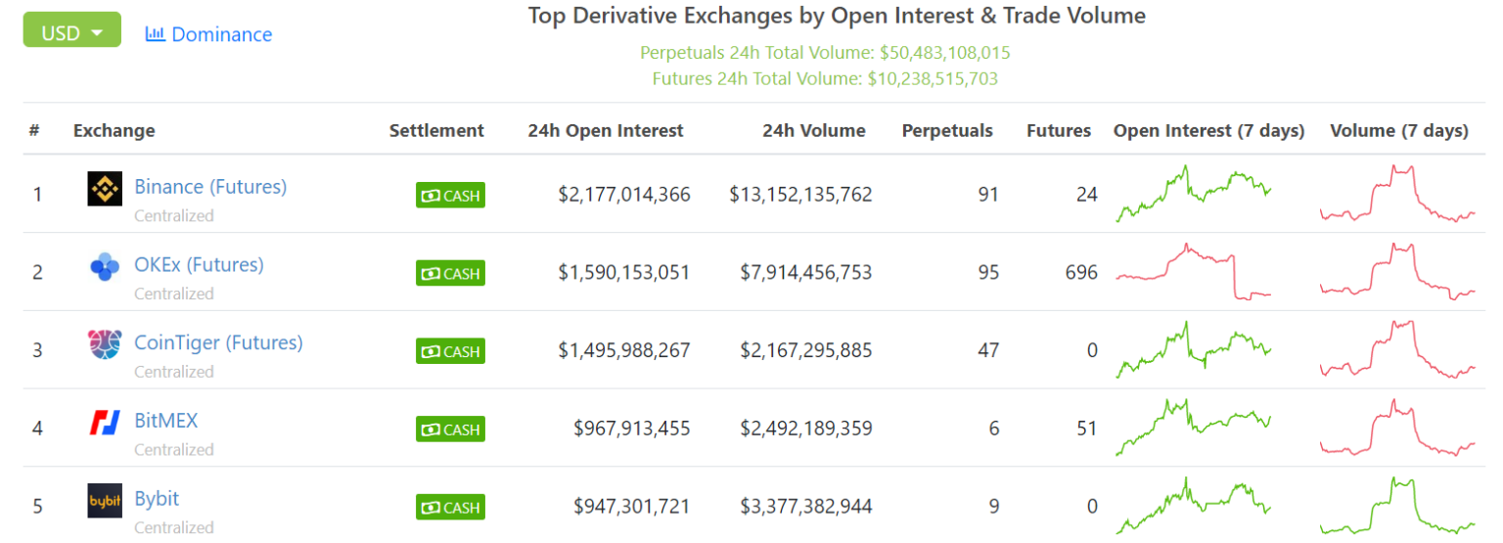Open the OKEx (Futures) exchange link

(199, 264)
